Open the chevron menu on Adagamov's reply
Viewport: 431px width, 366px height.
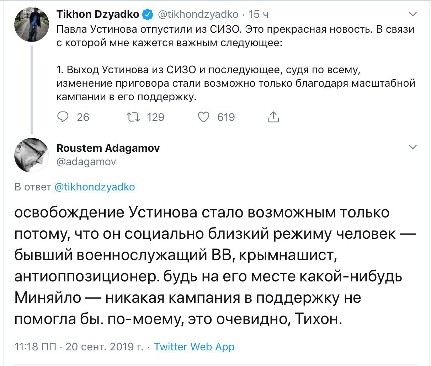(x=413, y=147)
